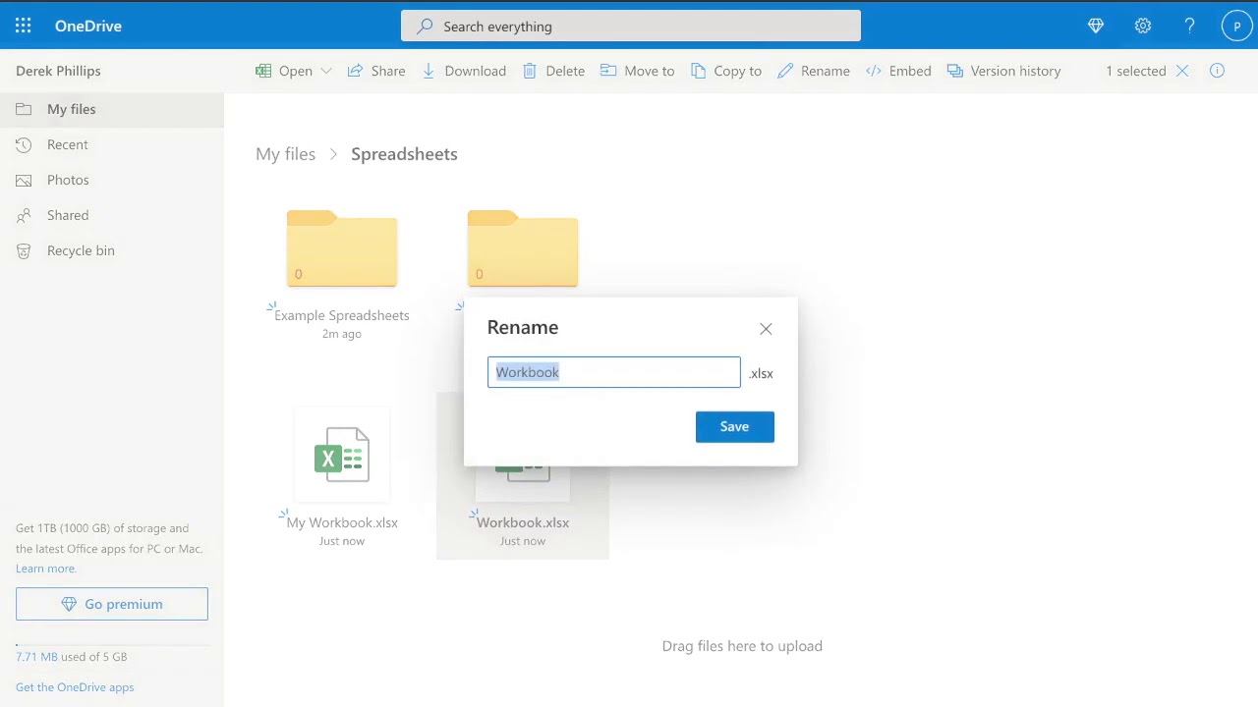
Task: Close the Rename dialog
Action: click(x=766, y=329)
